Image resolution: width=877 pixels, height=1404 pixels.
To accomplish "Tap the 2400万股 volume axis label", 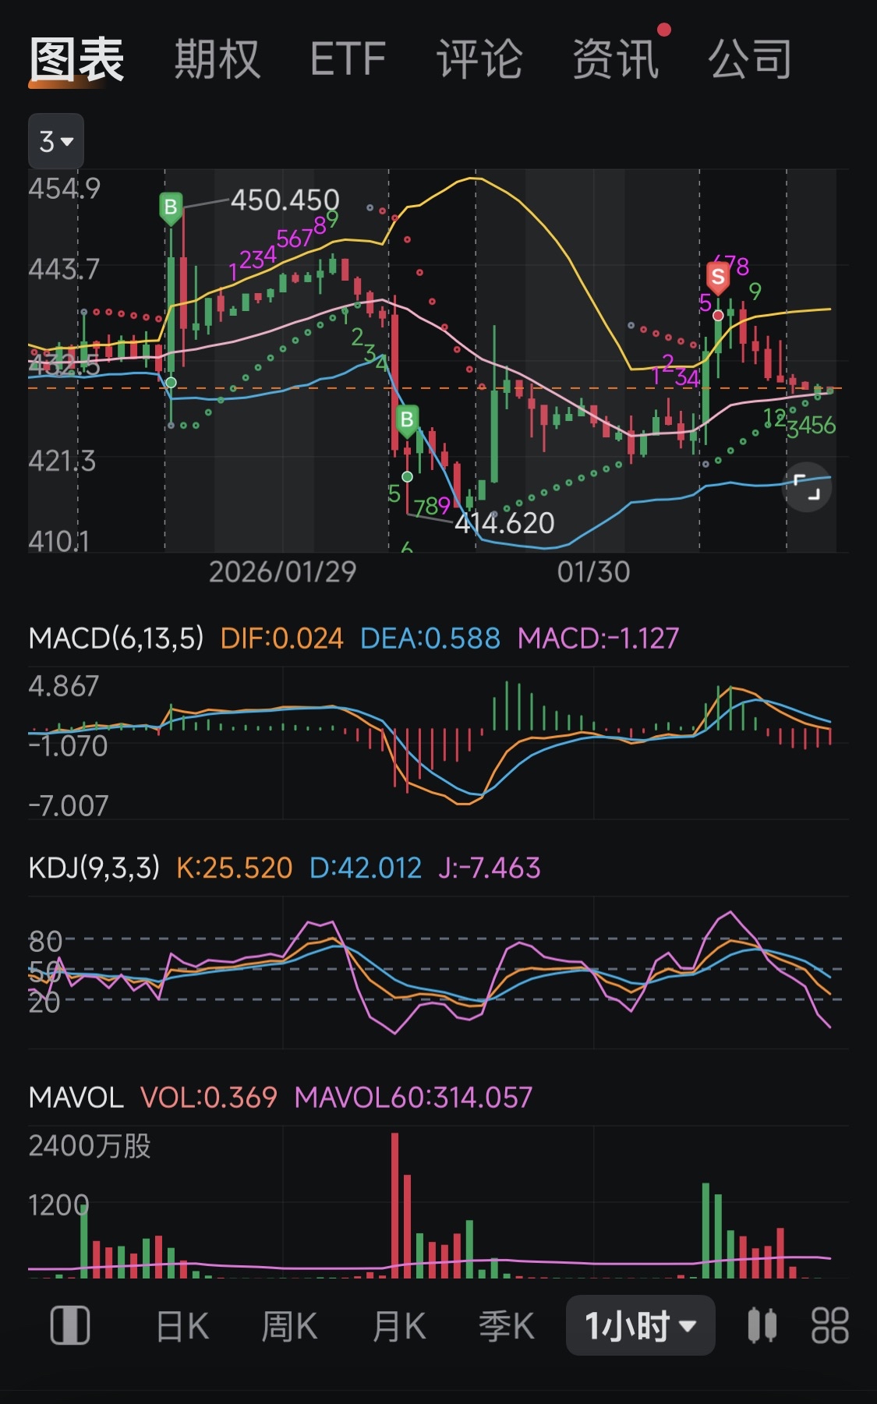I will click(x=90, y=1146).
